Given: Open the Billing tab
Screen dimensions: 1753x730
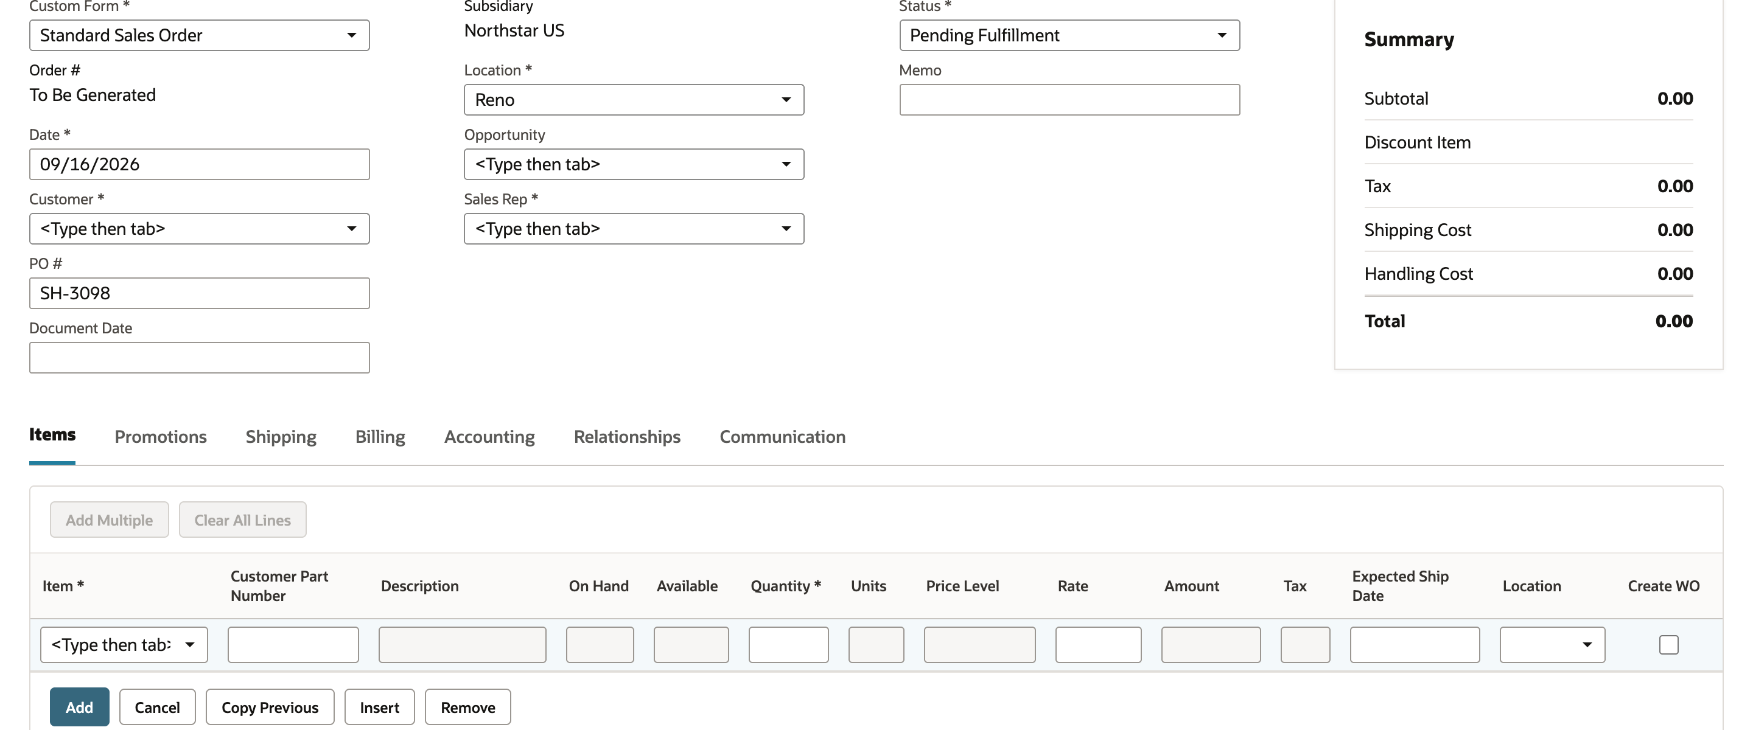Looking at the screenshot, I should (x=380, y=437).
